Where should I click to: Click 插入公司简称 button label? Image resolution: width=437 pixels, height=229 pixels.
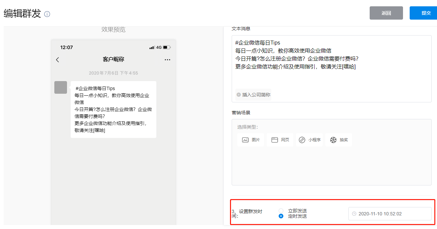click(256, 95)
